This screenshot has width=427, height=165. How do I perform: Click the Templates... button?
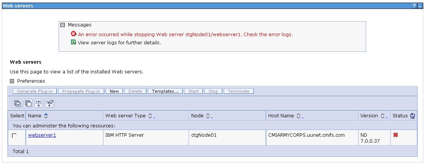point(165,91)
